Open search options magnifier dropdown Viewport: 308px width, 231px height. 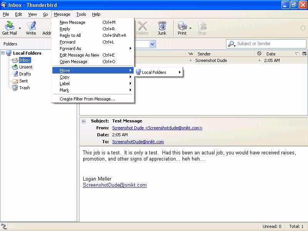tap(232, 44)
